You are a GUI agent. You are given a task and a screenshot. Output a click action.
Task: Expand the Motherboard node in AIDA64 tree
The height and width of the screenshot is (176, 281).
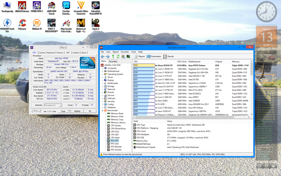[x=103, y=71]
